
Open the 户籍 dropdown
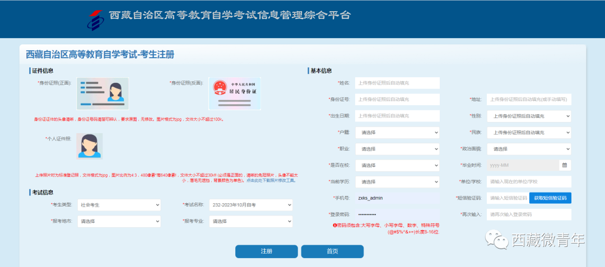pyautogui.click(x=397, y=133)
